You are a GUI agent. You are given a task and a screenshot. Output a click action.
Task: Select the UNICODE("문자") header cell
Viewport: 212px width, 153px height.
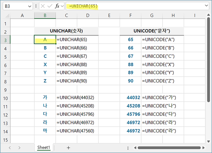[x=152, y=31]
